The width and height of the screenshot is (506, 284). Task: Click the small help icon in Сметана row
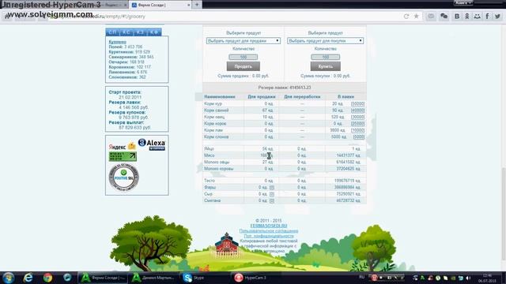tap(272, 200)
